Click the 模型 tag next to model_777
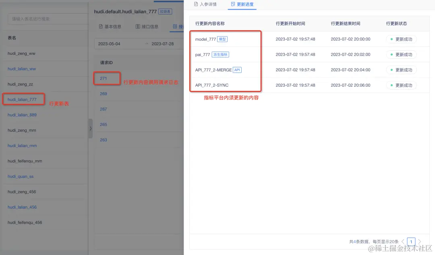This screenshot has width=435, height=255. (222, 39)
